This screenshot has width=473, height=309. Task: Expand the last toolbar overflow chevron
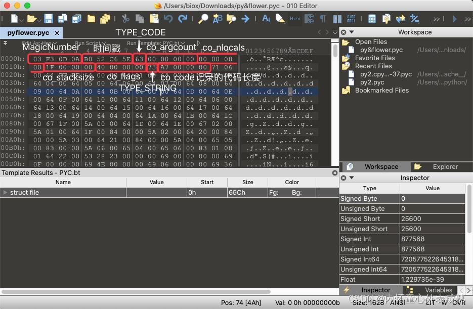tap(467, 19)
